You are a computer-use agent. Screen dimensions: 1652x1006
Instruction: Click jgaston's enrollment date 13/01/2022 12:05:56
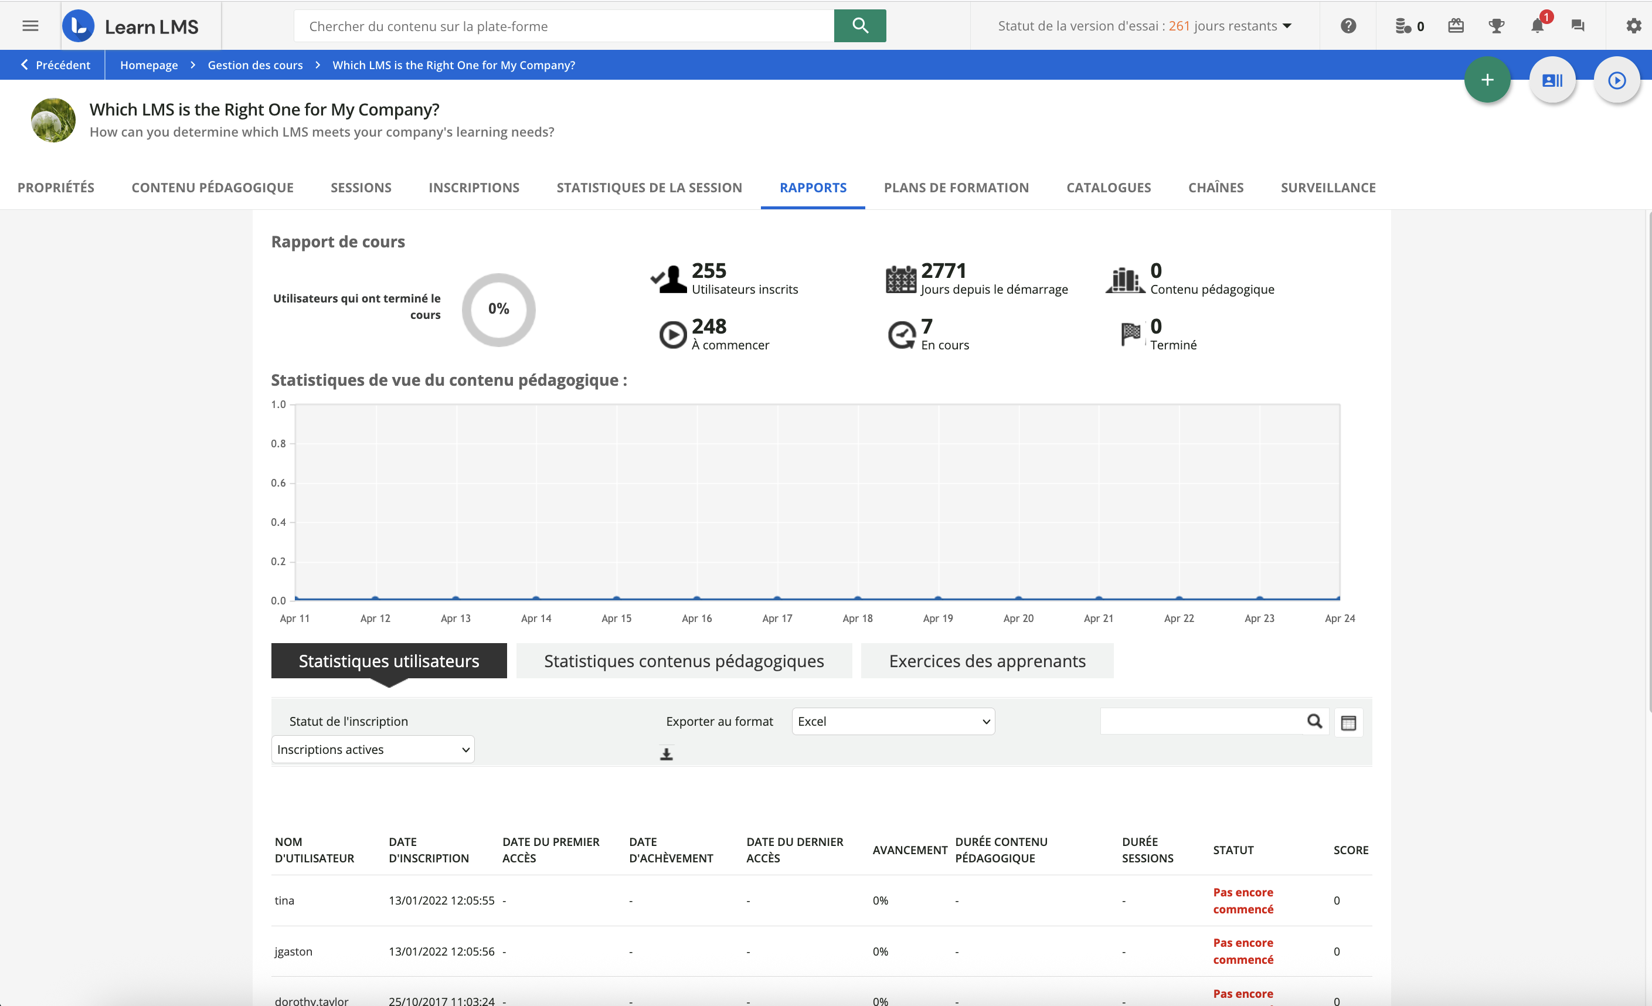pos(441,951)
